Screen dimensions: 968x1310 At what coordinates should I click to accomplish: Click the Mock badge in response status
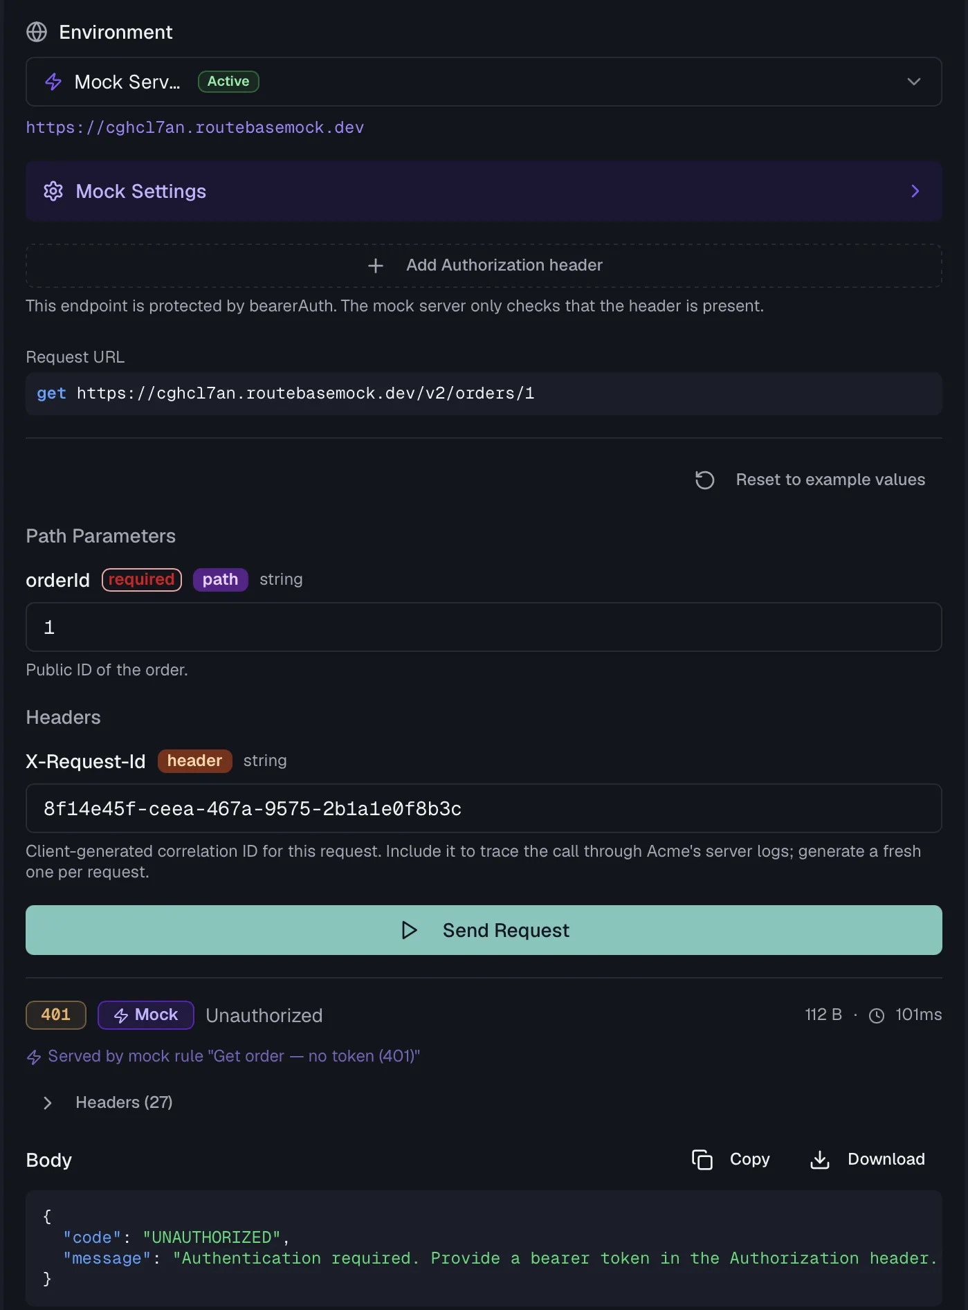tap(146, 1015)
